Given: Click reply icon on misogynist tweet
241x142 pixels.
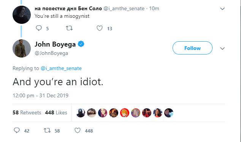Looking at the screenshot, I should (39, 28).
